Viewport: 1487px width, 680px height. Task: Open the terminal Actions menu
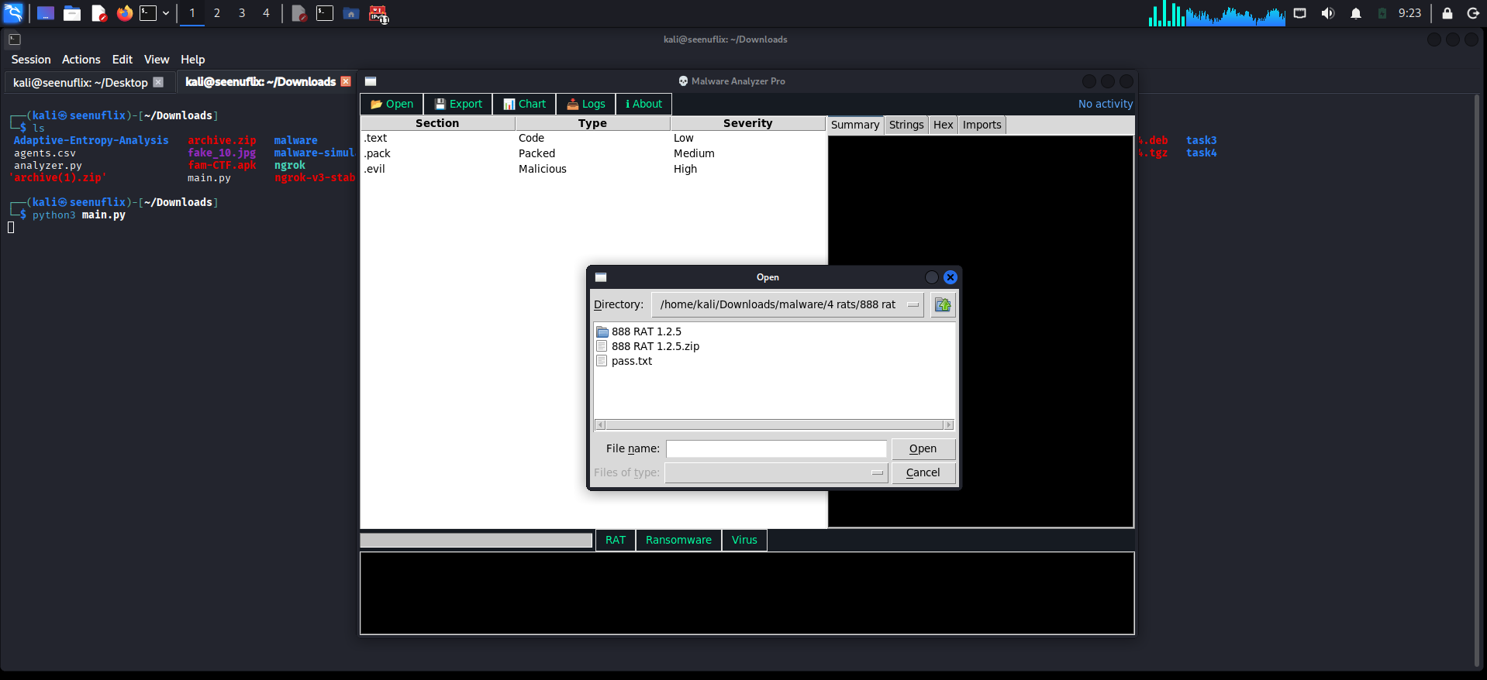(x=81, y=60)
